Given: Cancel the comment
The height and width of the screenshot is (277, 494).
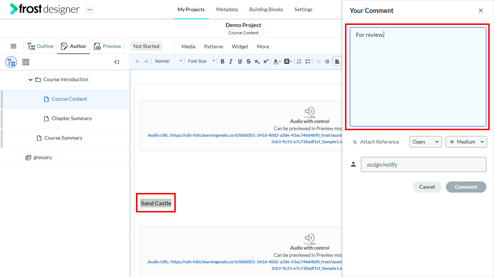Looking at the screenshot, I should tap(427, 187).
